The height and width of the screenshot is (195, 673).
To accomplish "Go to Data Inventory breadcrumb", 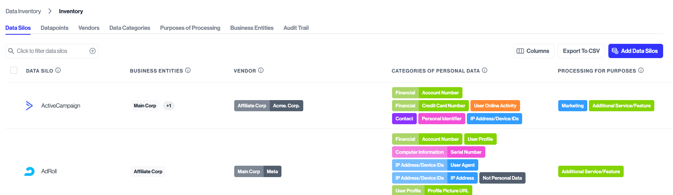I will (23, 11).
